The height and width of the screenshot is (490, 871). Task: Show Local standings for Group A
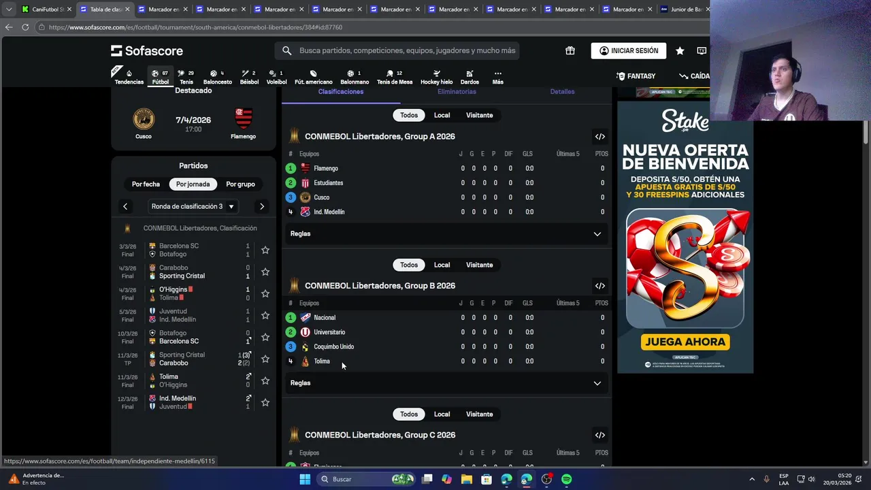(442, 115)
